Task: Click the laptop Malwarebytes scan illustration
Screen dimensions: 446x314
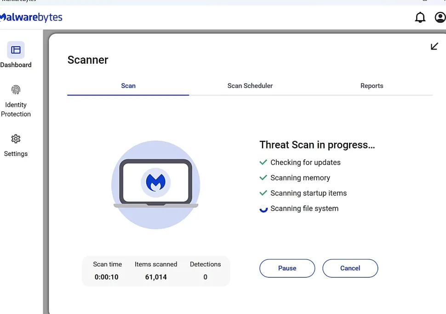Action: pyautogui.click(x=155, y=185)
